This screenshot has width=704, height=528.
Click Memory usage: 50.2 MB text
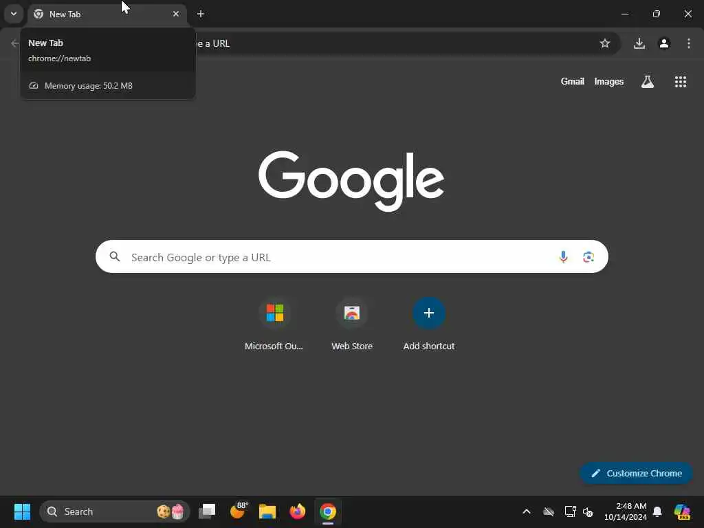tap(89, 86)
